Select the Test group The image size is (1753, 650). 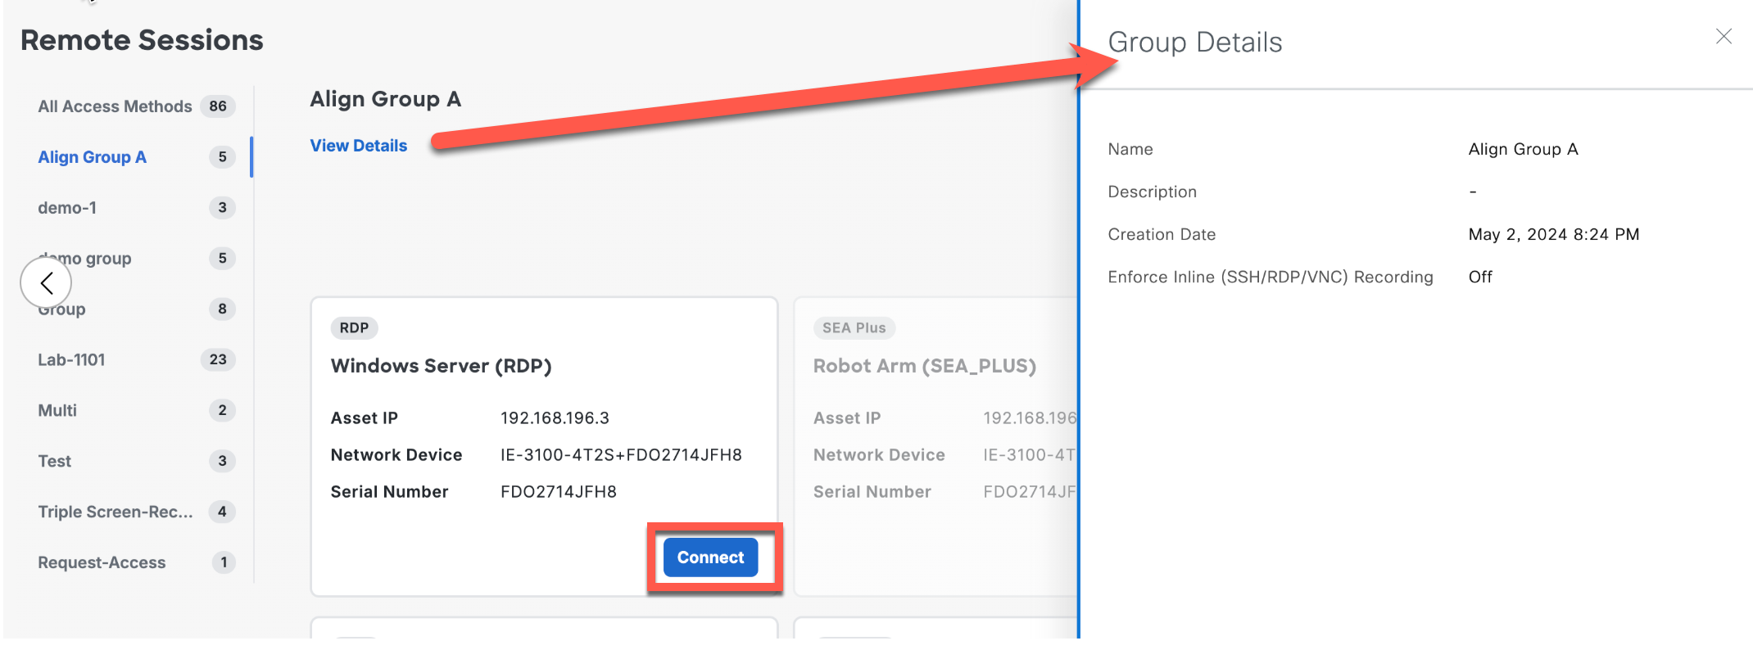click(x=55, y=462)
